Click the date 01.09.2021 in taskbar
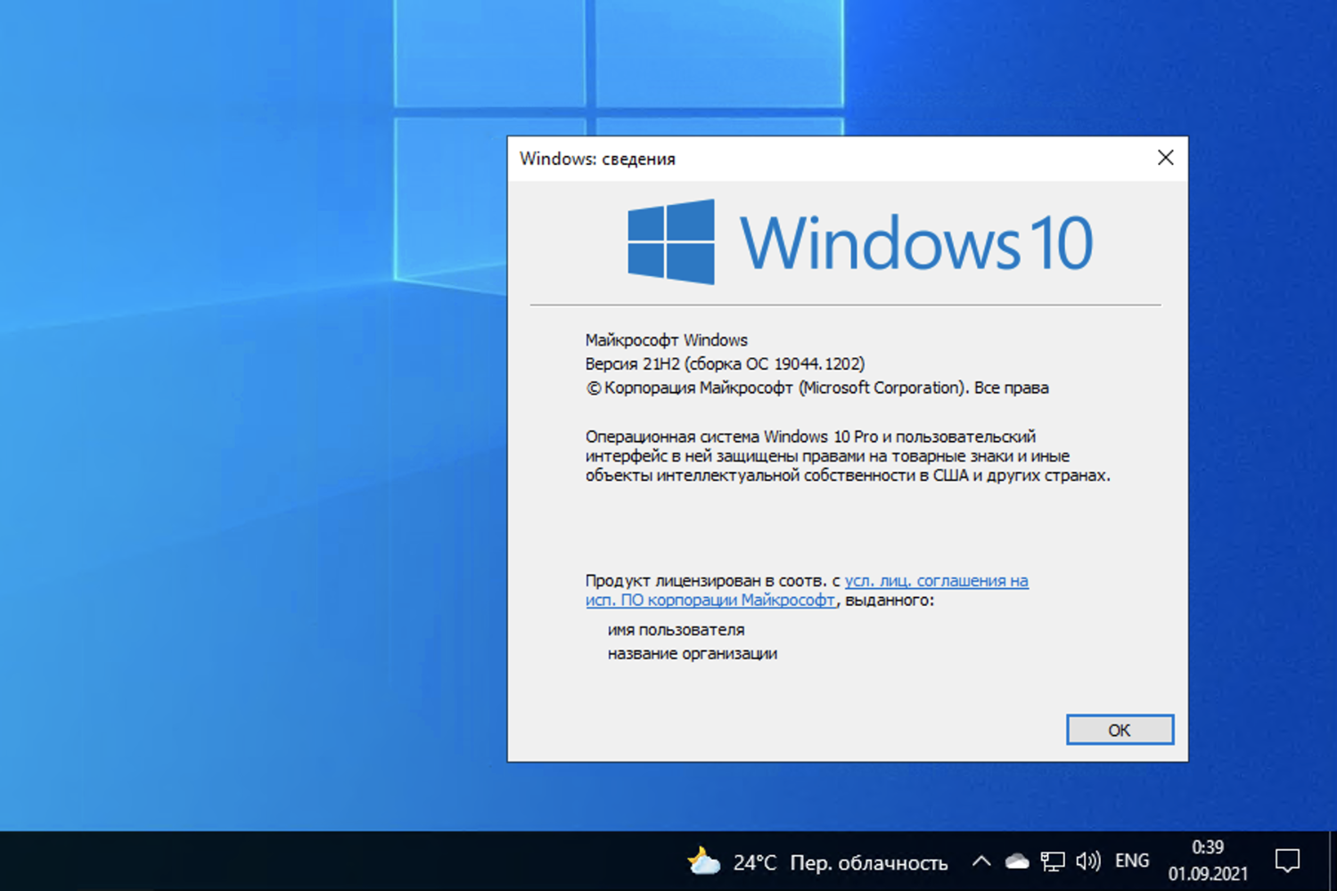This screenshot has width=1337, height=891. 1208,873
